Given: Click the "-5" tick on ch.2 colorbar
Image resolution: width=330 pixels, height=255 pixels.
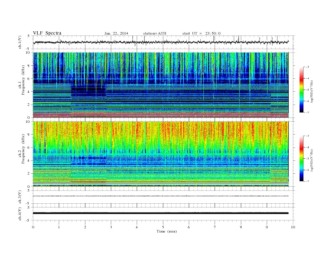Looking at the screenshot, I should coord(307,158).
